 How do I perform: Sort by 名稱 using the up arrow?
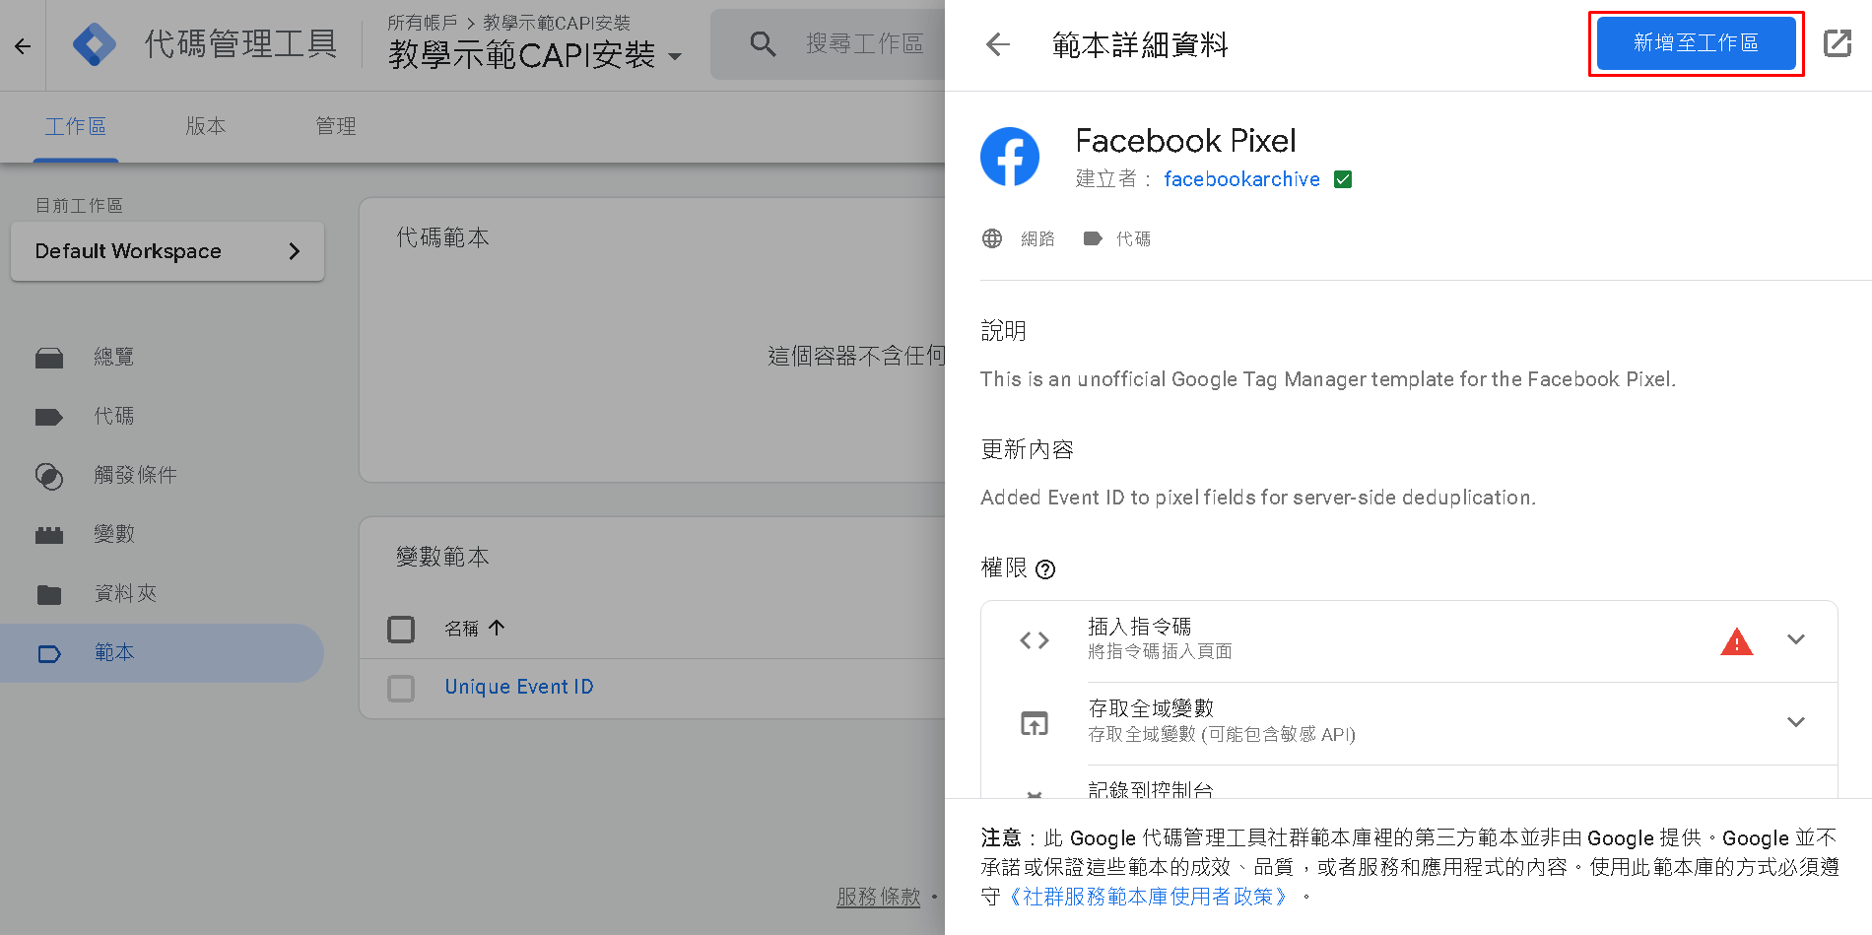coord(497,628)
